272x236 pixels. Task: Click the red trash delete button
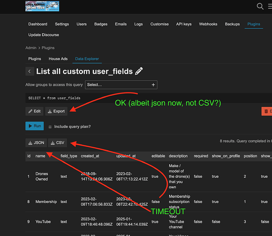coord(267,111)
